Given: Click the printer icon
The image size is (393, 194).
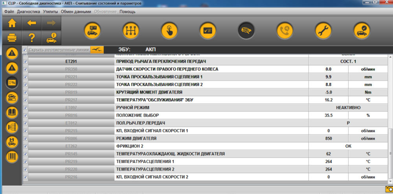Looking at the screenshot, I should [x=12, y=38].
